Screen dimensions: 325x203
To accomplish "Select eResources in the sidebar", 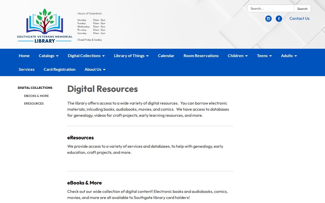I will 34,104.
